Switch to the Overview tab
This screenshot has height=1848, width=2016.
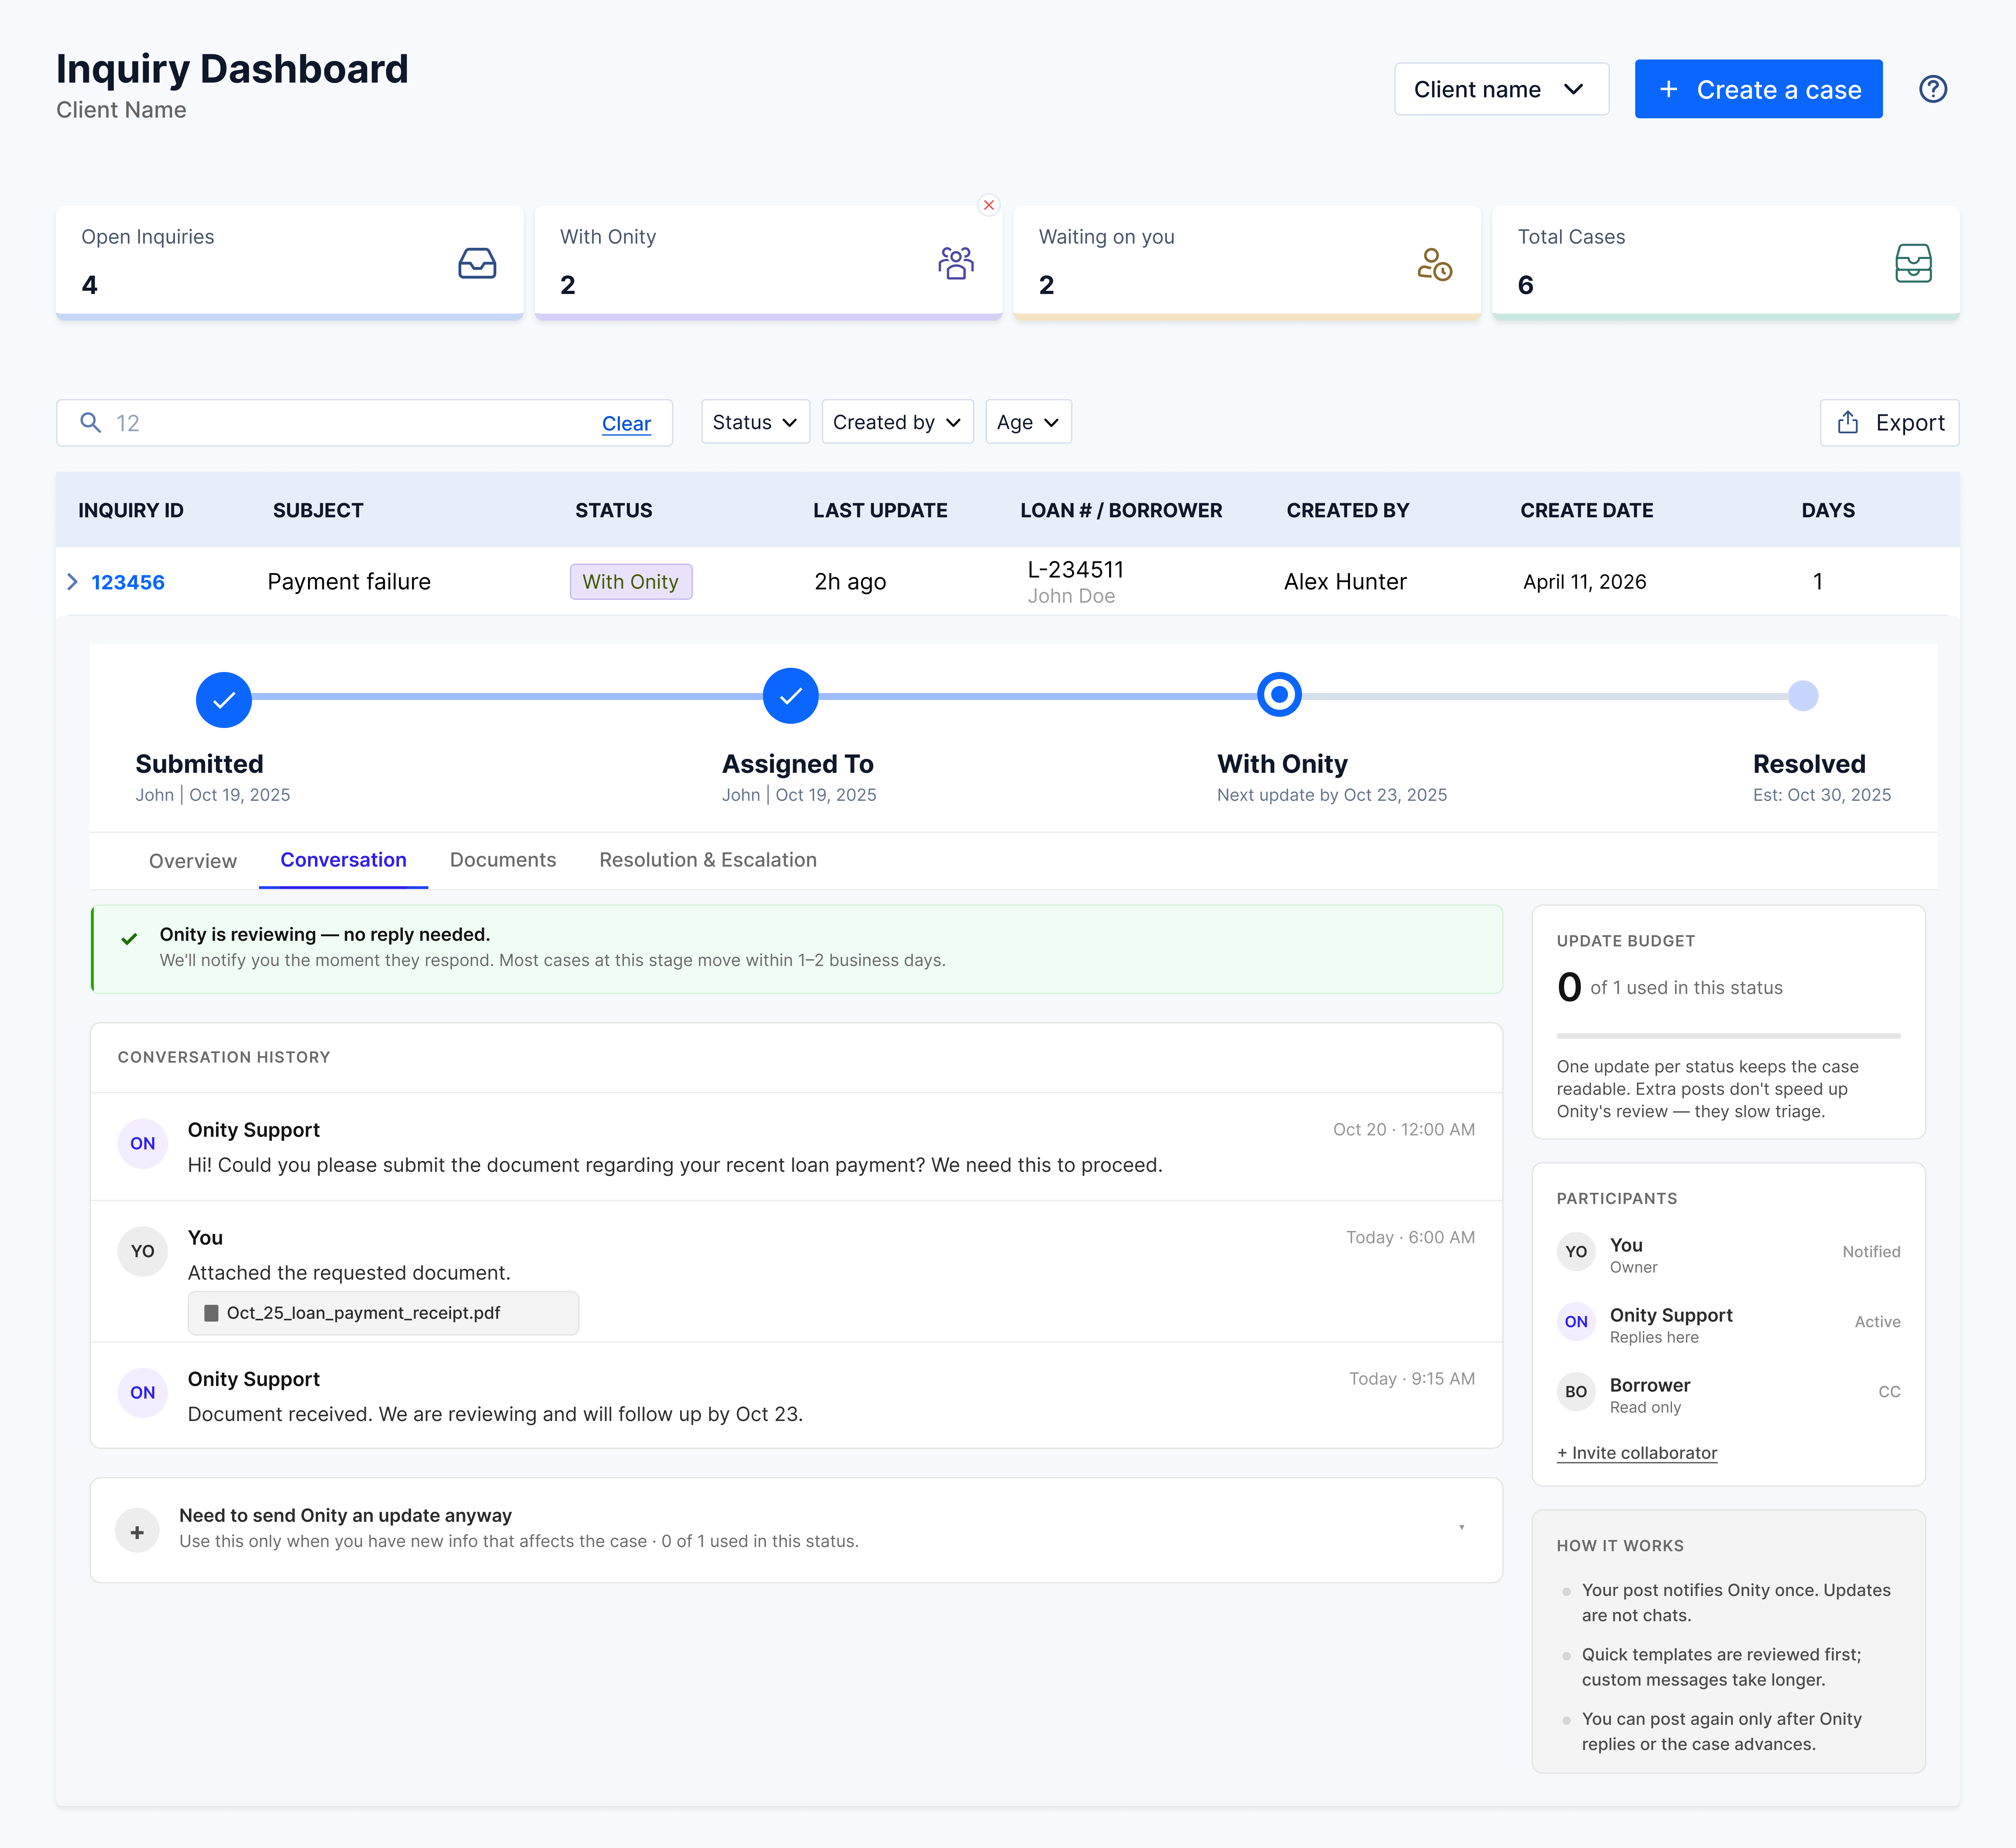pyautogui.click(x=193, y=861)
